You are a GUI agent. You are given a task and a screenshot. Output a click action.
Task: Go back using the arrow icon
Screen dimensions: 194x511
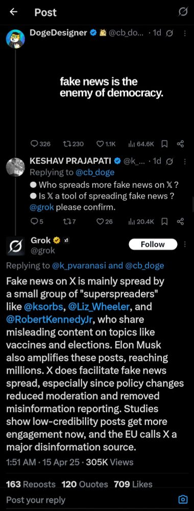point(13,12)
